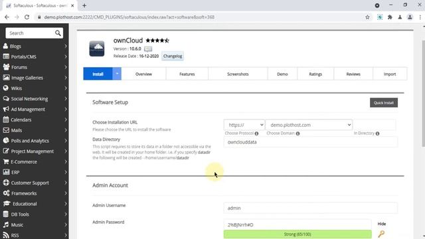Click the Choose Protocol info icon

pos(256,133)
